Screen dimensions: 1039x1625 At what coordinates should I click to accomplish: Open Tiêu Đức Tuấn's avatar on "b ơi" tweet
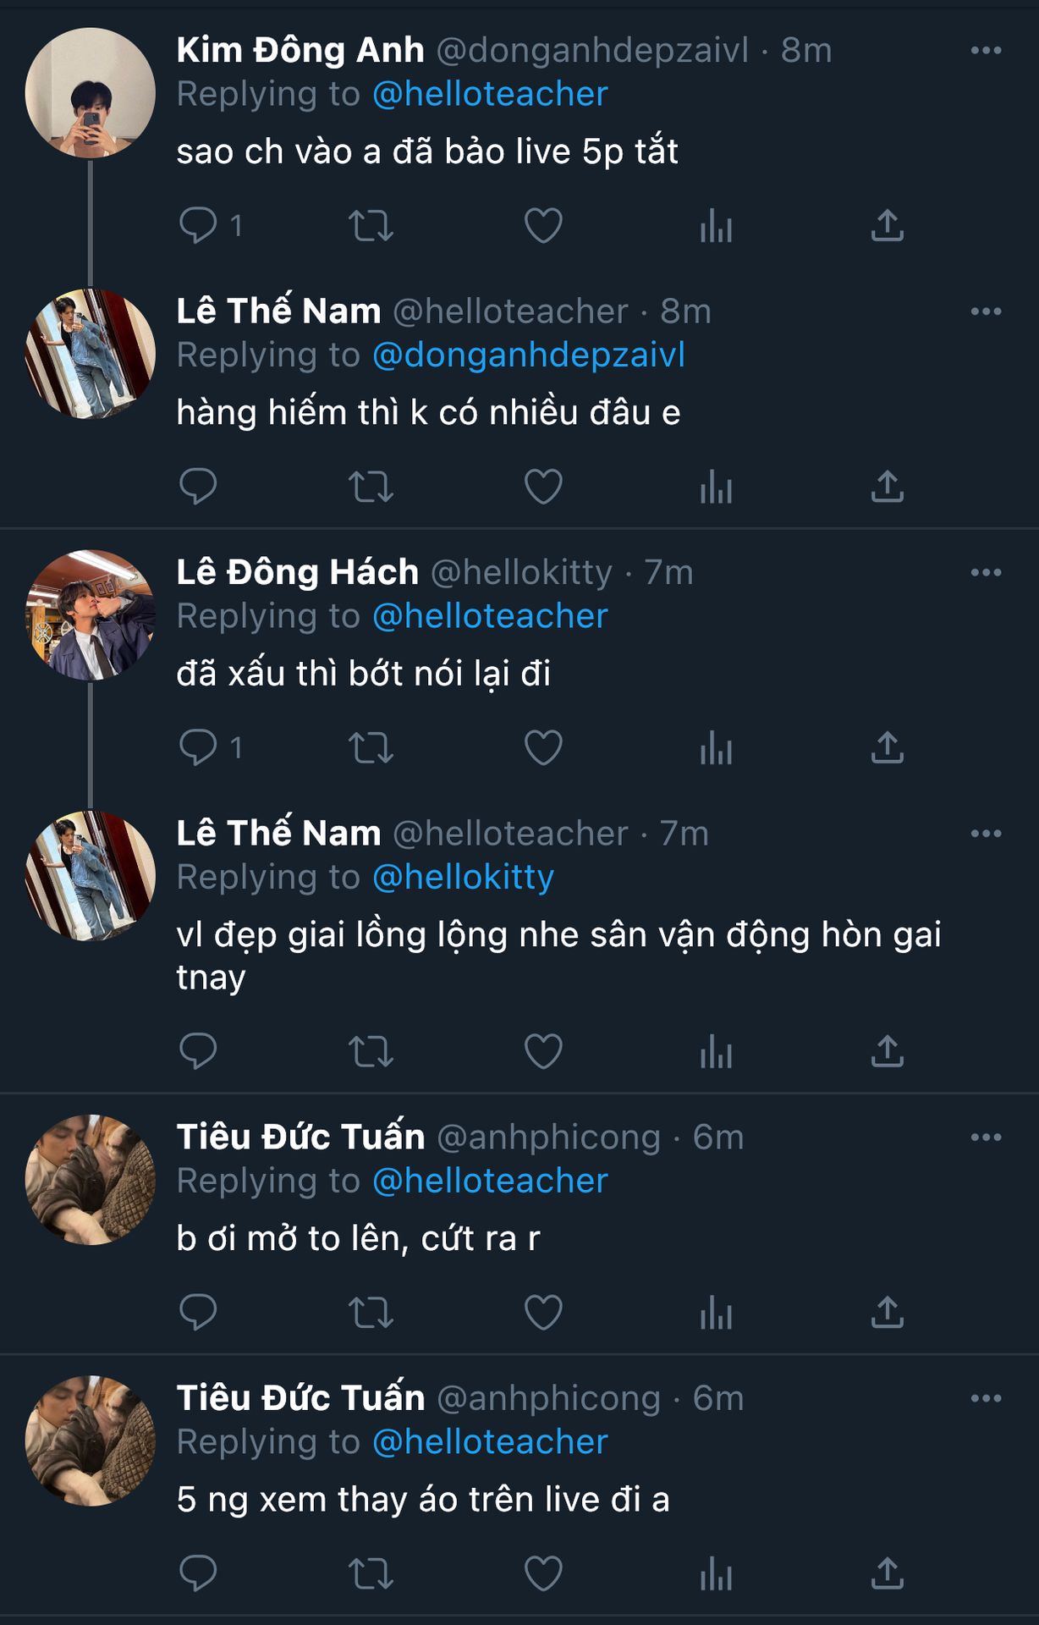click(91, 1180)
